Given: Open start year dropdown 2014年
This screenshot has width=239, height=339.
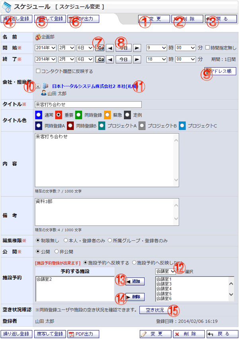Looking at the screenshot, I should (x=45, y=48).
